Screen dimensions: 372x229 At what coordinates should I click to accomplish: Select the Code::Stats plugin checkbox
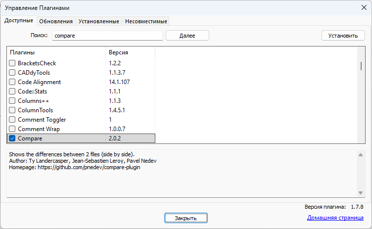pos(12,92)
